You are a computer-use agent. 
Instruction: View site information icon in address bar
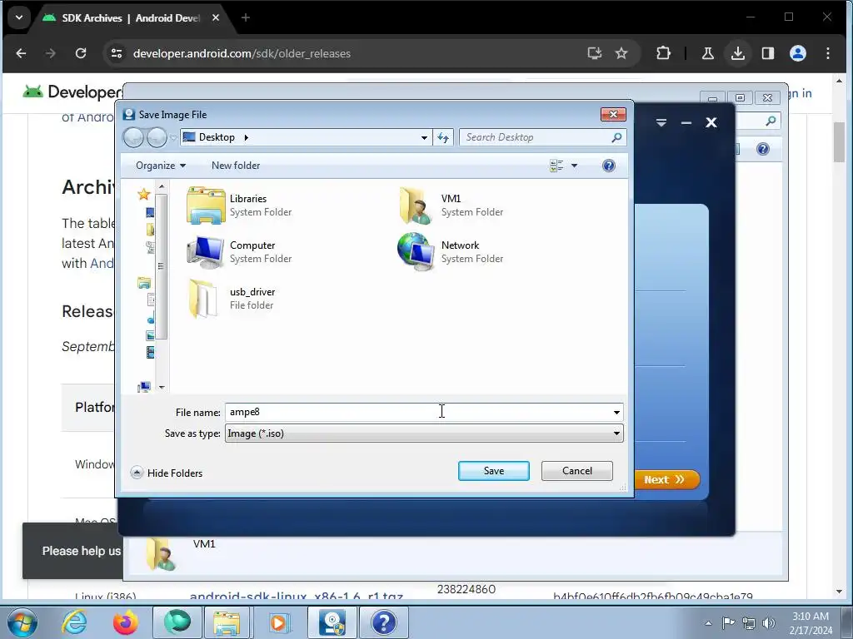coord(117,53)
